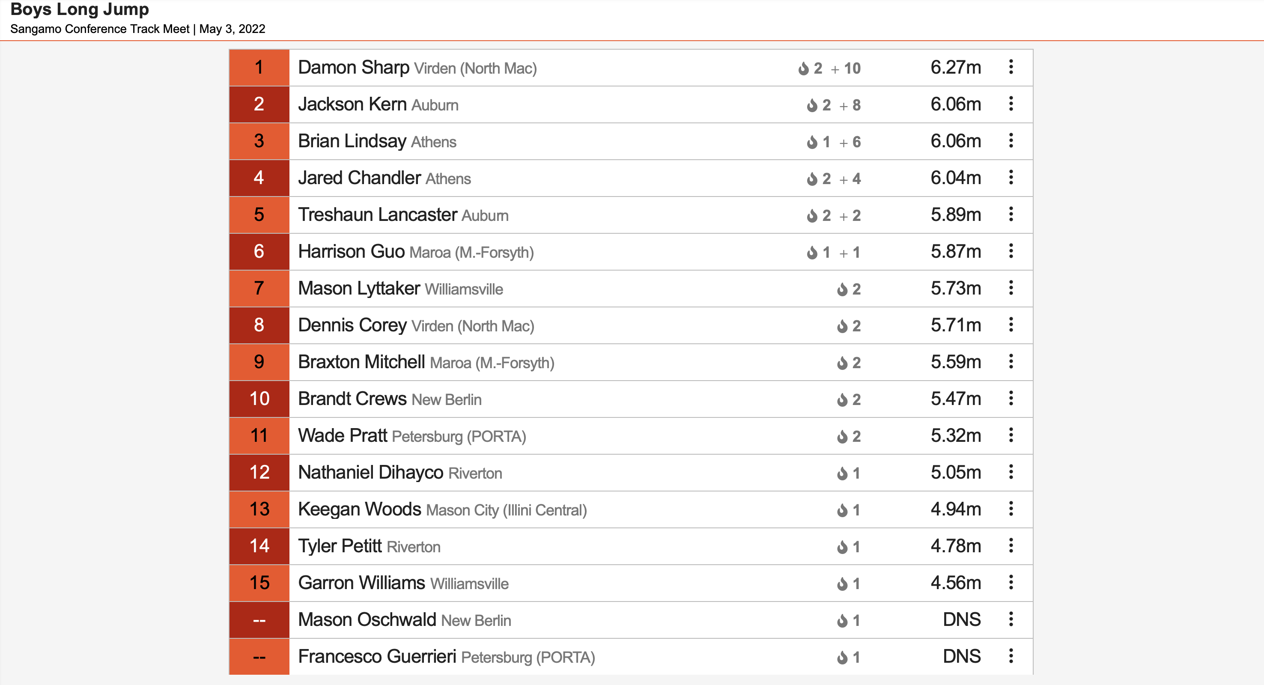This screenshot has height=685, width=1264.
Task: Open the three-dot menu for Damon Sharp
Action: (x=1011, y=67)
